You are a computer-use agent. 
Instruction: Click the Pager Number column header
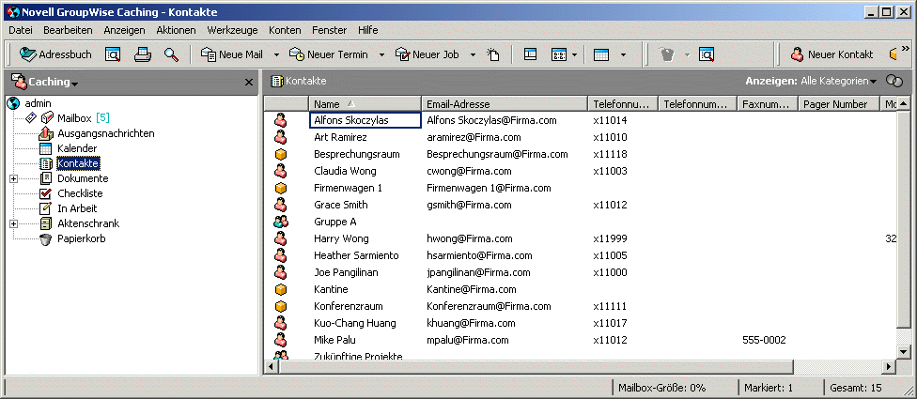point(839,104)
